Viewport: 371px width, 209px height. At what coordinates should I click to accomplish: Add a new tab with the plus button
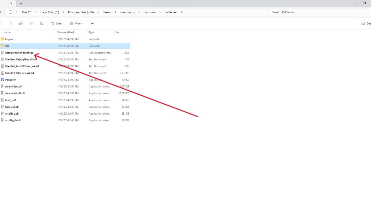coord(21,3)
